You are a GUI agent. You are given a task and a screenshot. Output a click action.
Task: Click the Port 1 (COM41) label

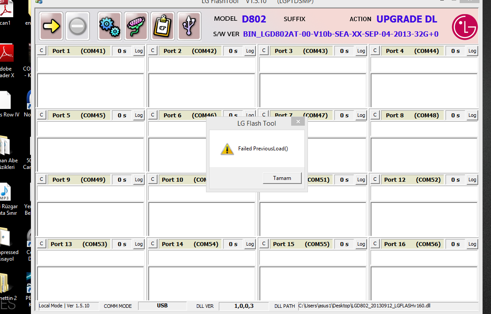[x=79, y=51]
